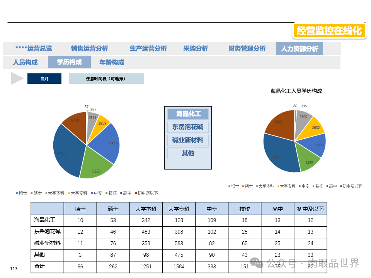This screenshot has height=278, width=371.
Task: Select the 人力资源分析 tab
Action: coord(300,49)
